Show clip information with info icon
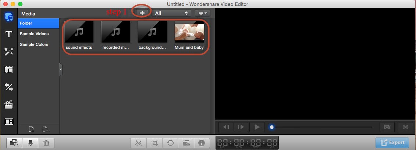 point(202,143)
